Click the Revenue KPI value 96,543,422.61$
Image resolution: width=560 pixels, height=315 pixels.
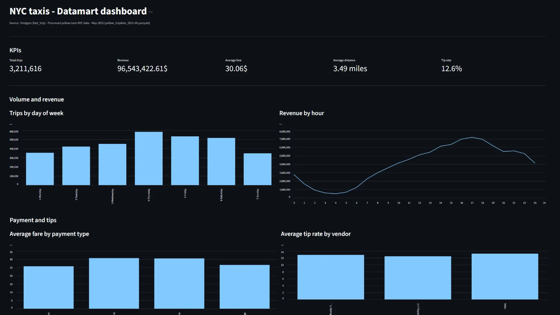[142, 69]
